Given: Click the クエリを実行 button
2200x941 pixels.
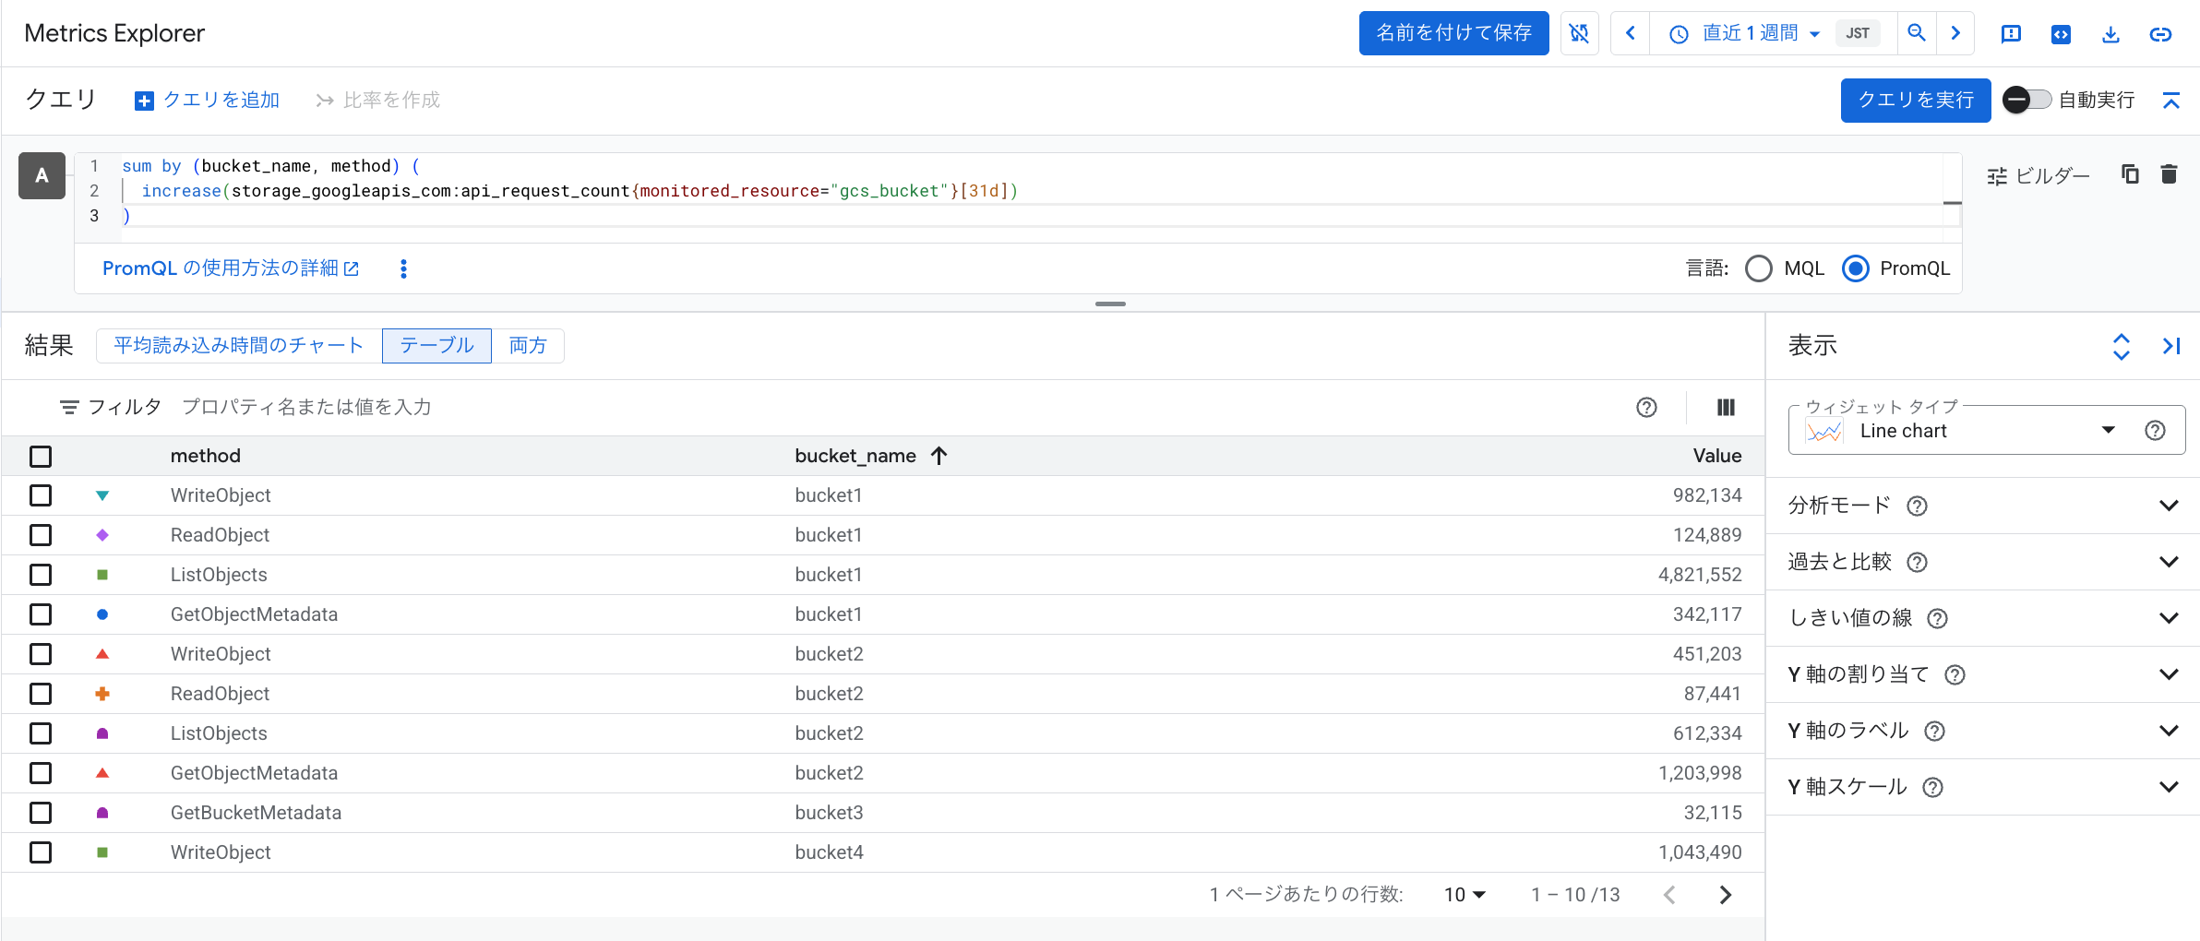Looking at the screenshot, I should pyautogui.click(x=1915, y=100).
